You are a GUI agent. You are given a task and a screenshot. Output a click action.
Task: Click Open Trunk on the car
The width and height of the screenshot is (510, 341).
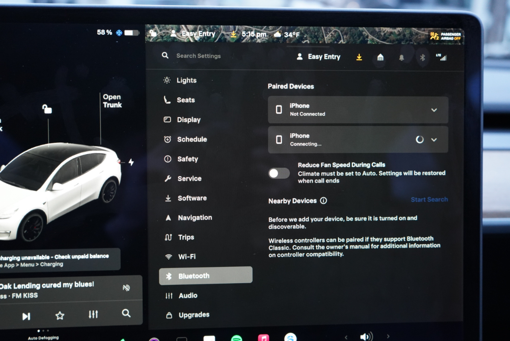click(x=112, y=101)
